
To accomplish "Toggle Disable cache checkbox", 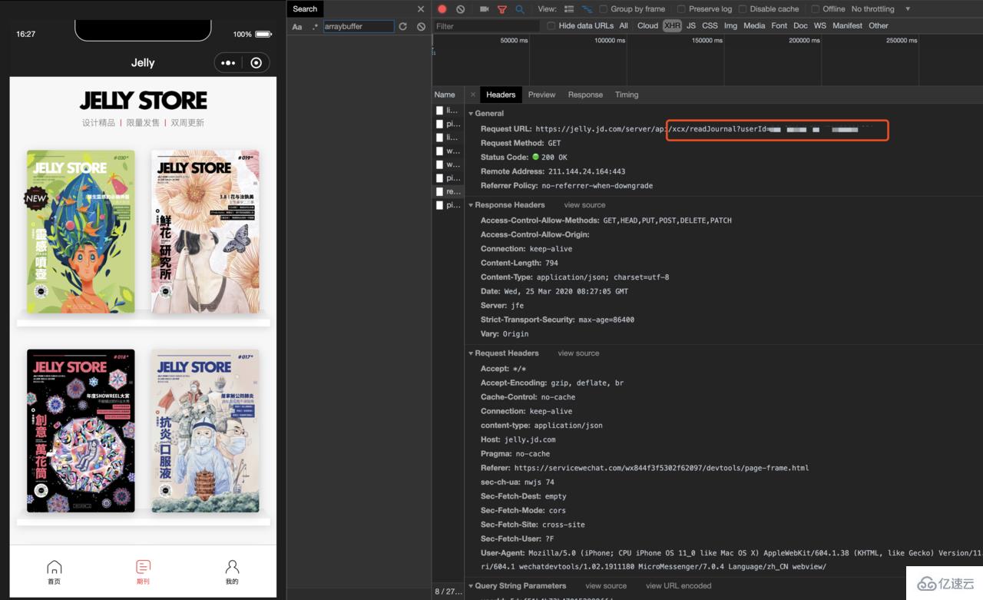I will tap(742, 9).
